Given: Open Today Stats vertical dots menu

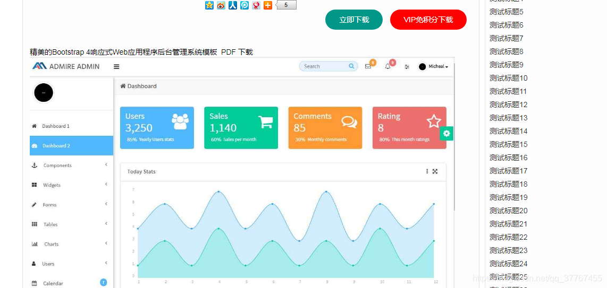Looking at the screenshot, I should click(427, 171).
